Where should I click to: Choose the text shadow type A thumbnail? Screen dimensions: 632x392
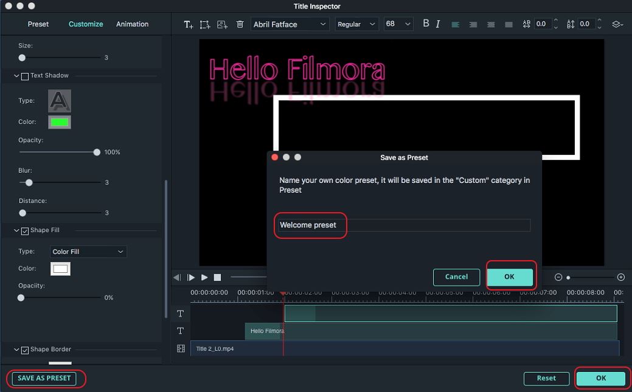click(x=60, y=101)
